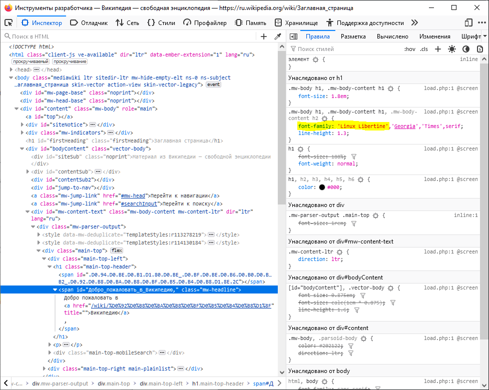Open the black #000 color swatch
Viewport: 489px width, 390px height.
pos(322,187)
